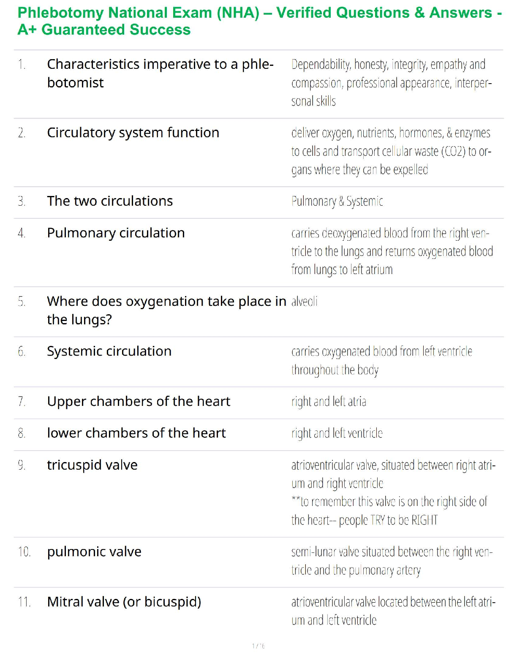The image size is (517, 669).
Task: Select the 'right and left atria' answer
Action: [329, 401]
